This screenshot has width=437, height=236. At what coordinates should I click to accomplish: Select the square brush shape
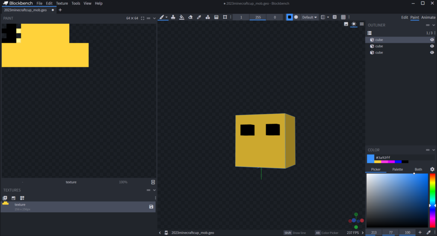(289, 17)
